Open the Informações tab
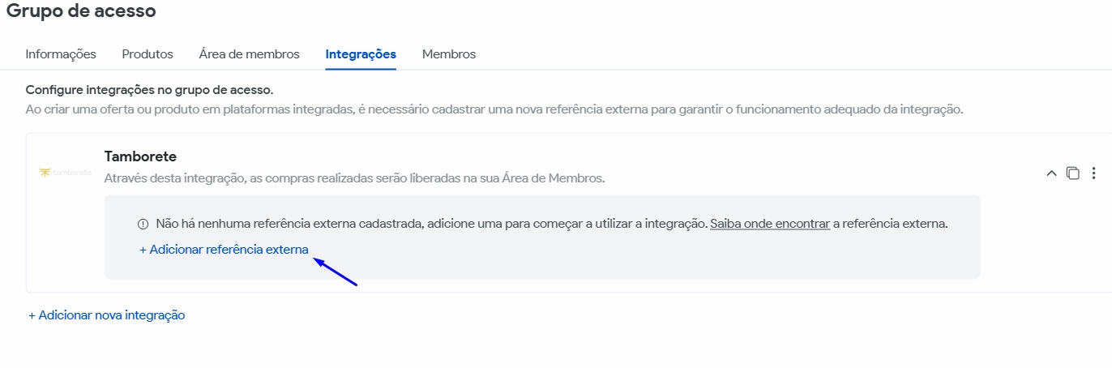Image resolution: width=1112 pixels, height=368 pixels. 61,54
